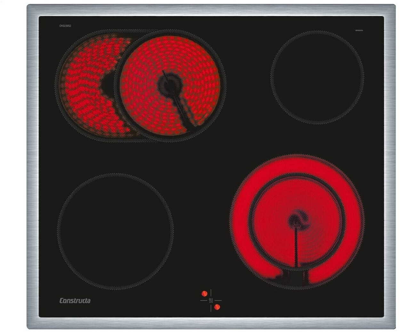Viewport: 402px width, 332px height.
Task: Select the unlit bottom-left cooking zone
Action: pyautogui.click(x=115, y=231)
